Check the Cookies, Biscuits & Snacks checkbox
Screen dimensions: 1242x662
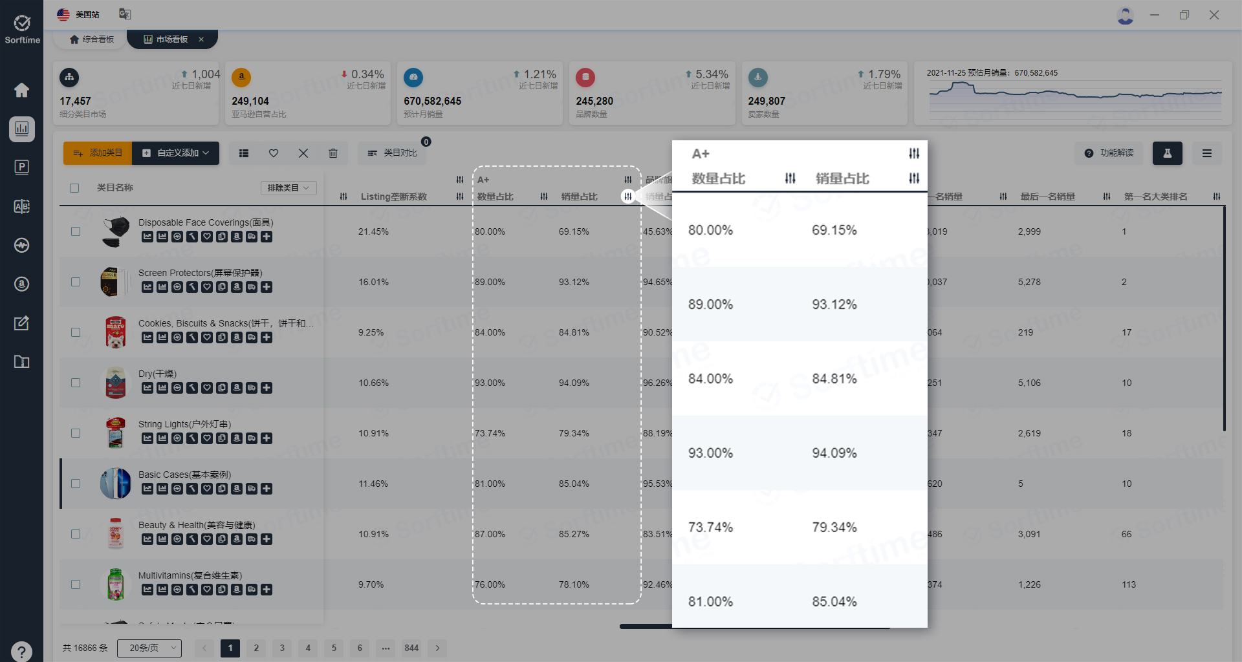(x=76, y=332)
